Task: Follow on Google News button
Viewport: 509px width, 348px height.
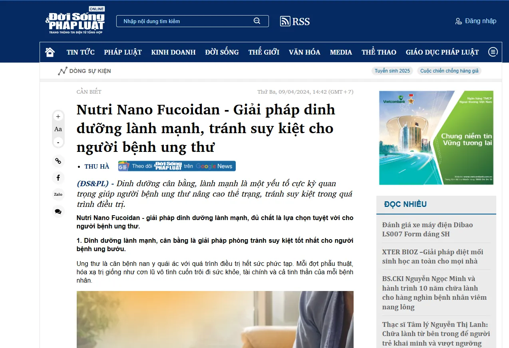Action: click(x=177, y=166)
